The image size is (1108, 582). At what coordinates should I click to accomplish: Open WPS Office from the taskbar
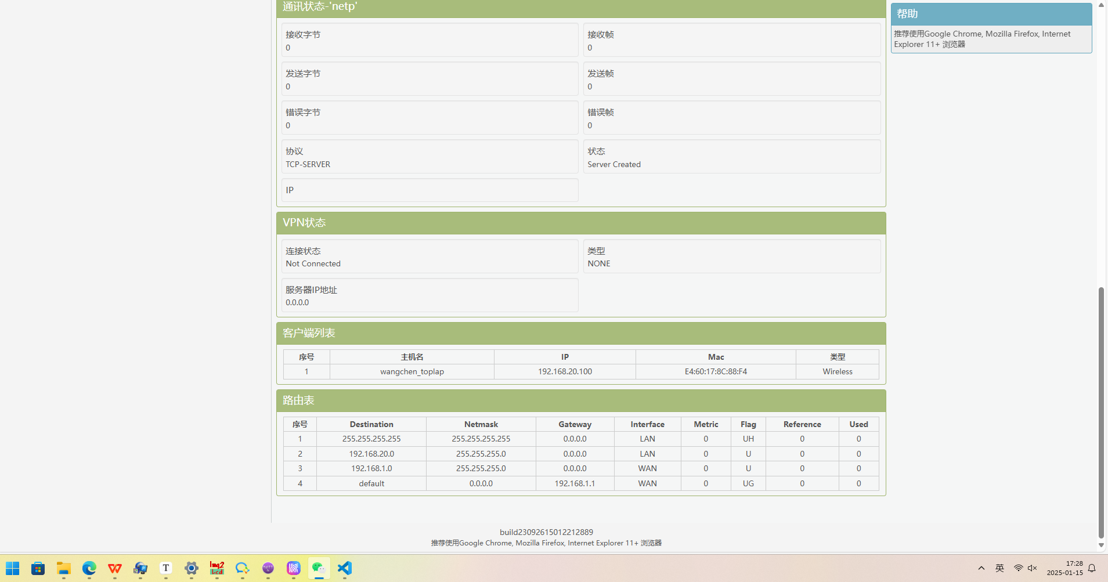[115, 568]
